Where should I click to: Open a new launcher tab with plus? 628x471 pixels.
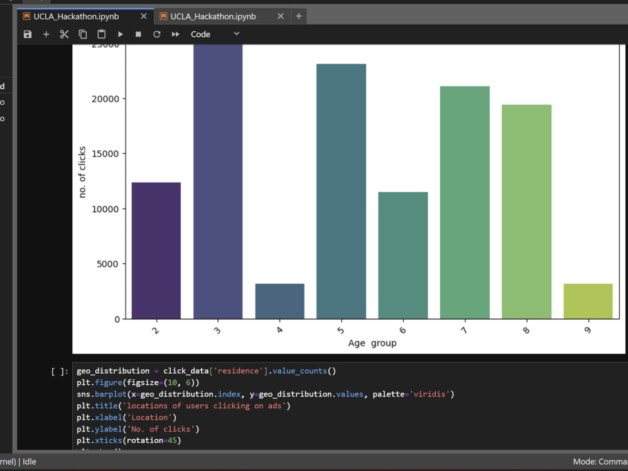[x=299, y=16]
